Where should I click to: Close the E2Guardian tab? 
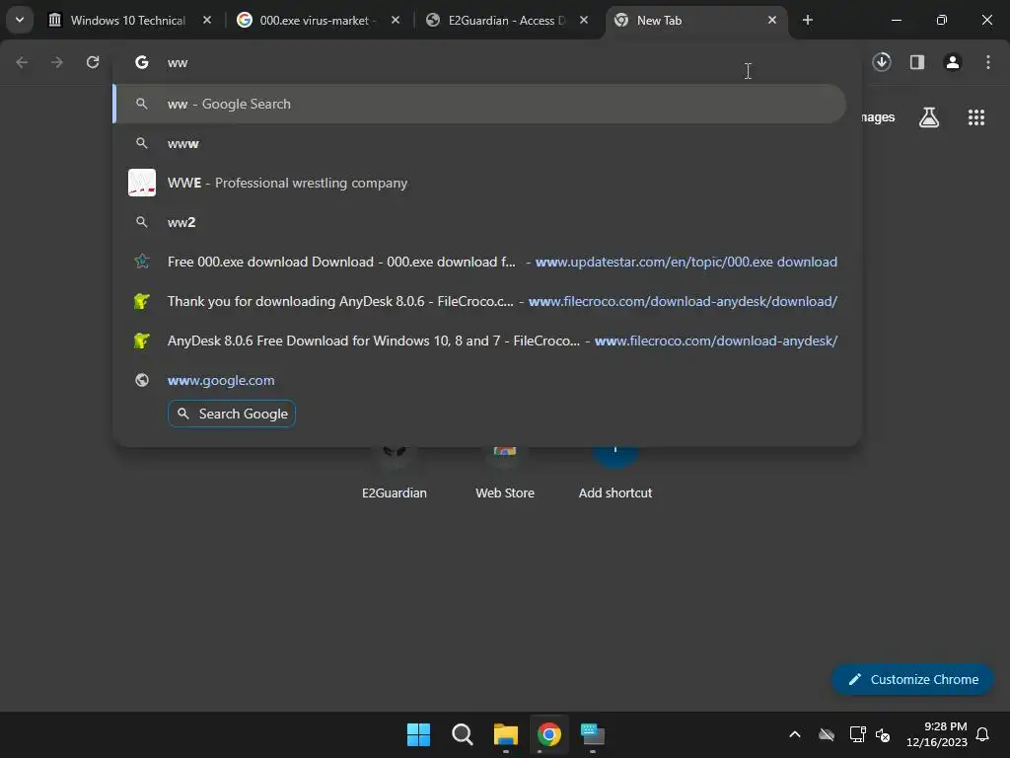[x=584, y=20]
